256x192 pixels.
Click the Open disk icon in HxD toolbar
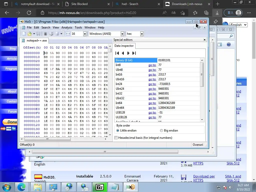pos(51,34)
